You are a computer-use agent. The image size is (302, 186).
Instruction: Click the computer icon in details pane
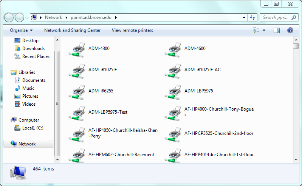pos(18,173)
